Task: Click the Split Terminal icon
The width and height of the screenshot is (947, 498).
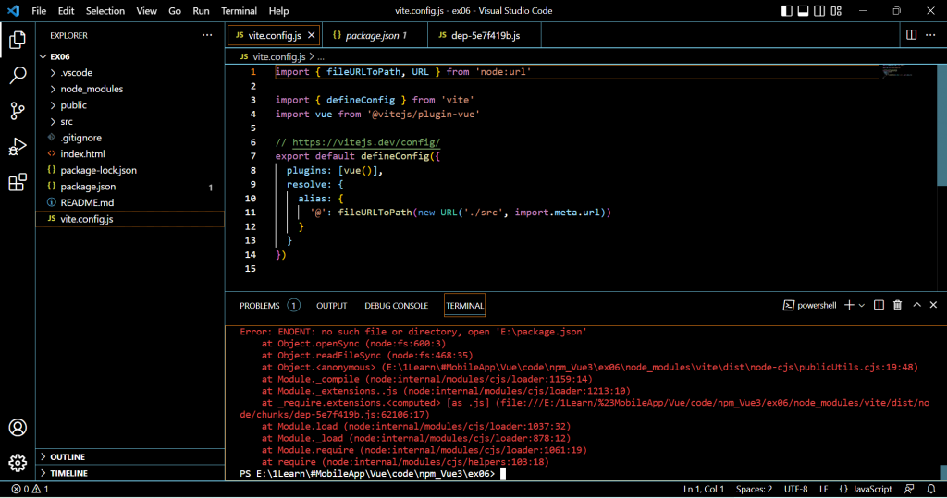Action: pyautogui.click(x=879, y=305)
